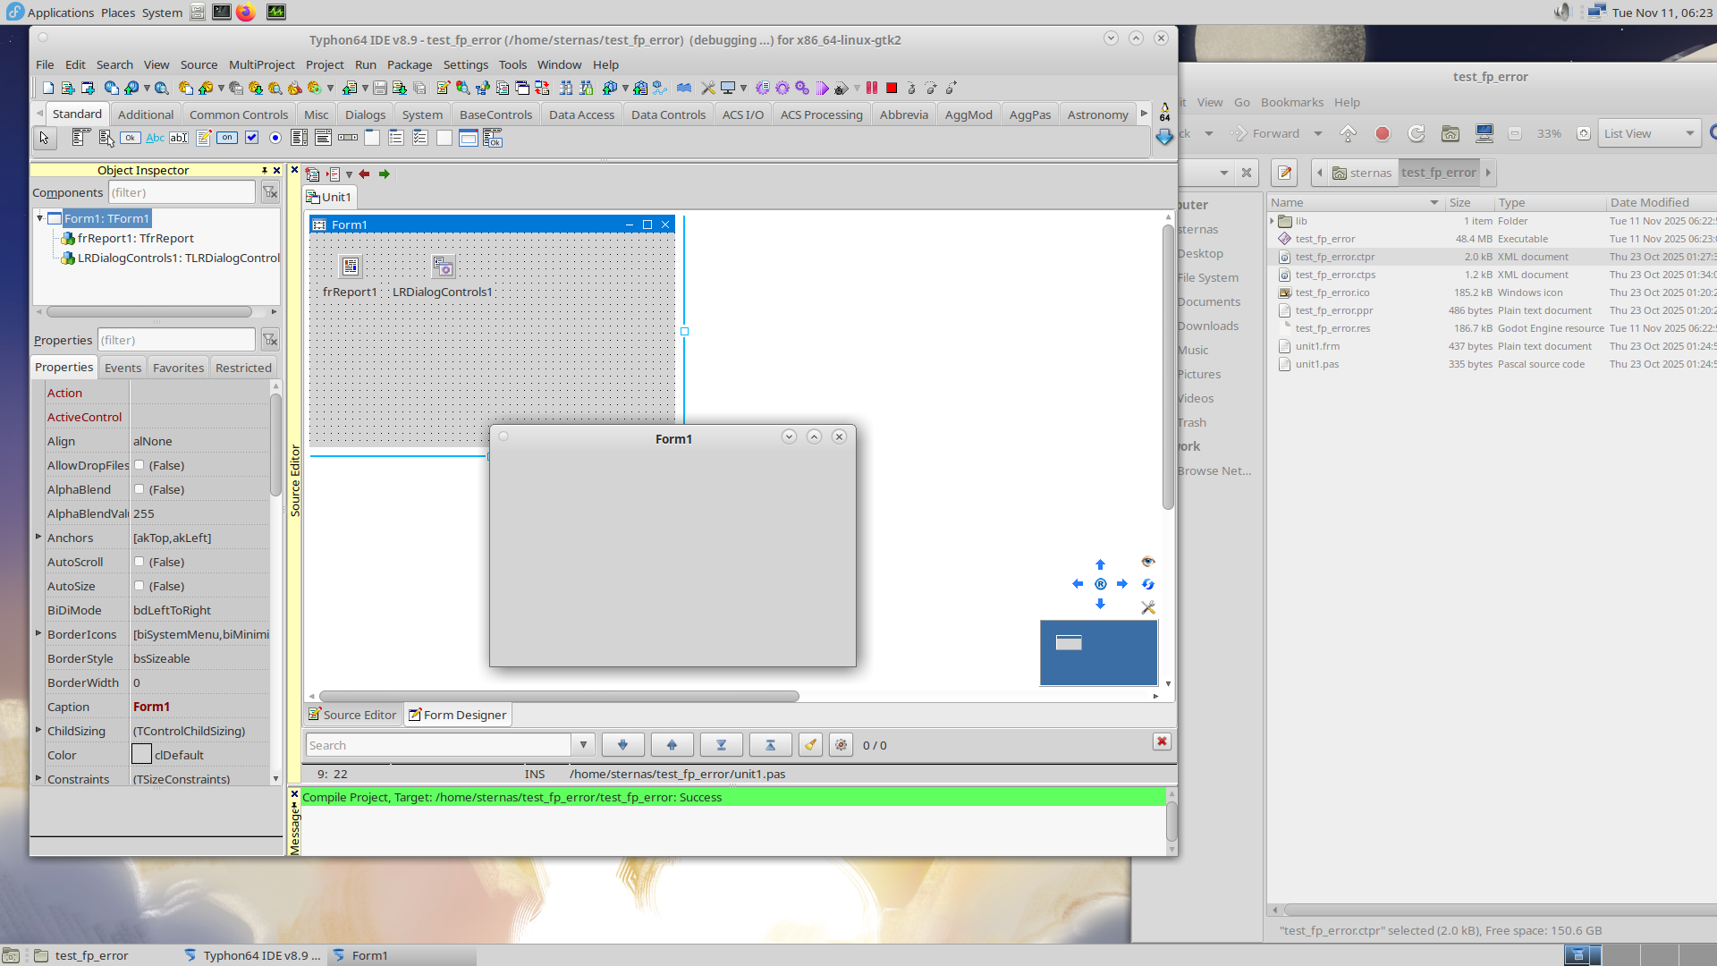Viewport: 1717px width, 966px height.
Task: Check the AutoSize property checkbox
Action: [140, 586]
